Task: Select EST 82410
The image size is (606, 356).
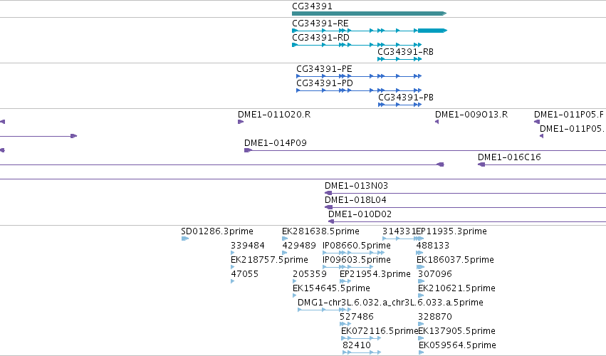Action: tap(356, 345)
